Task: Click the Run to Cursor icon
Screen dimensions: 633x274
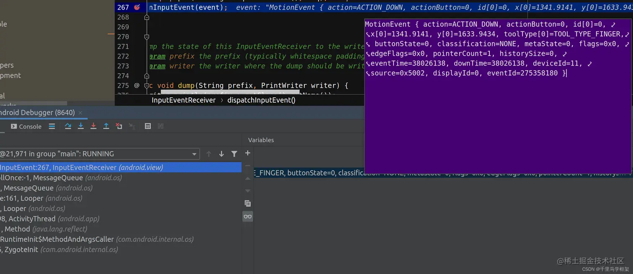Action: (x=132, y=126)
